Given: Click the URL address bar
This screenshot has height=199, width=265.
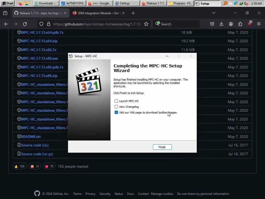Looking at the screenshot, I should click(97, 24).
